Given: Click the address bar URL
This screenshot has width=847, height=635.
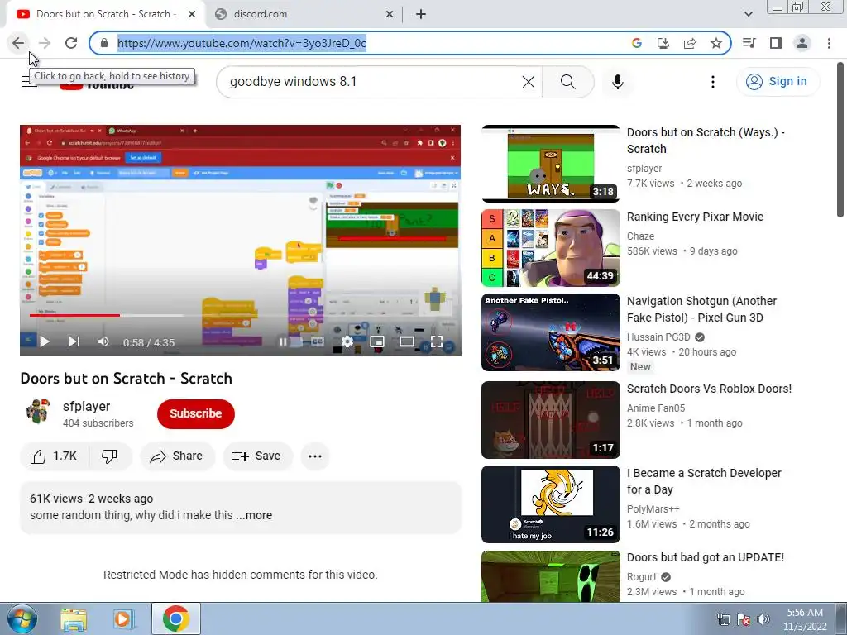Looking at the screenshot, I should click(x=242, y=43).
